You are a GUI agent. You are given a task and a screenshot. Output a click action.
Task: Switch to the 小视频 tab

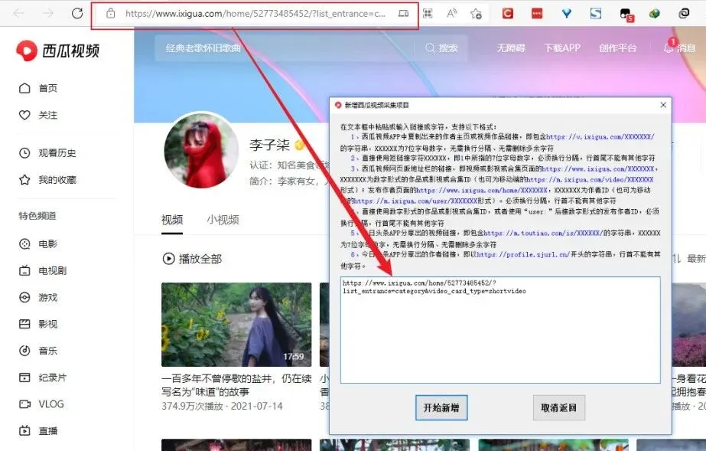tap(223, 220)
